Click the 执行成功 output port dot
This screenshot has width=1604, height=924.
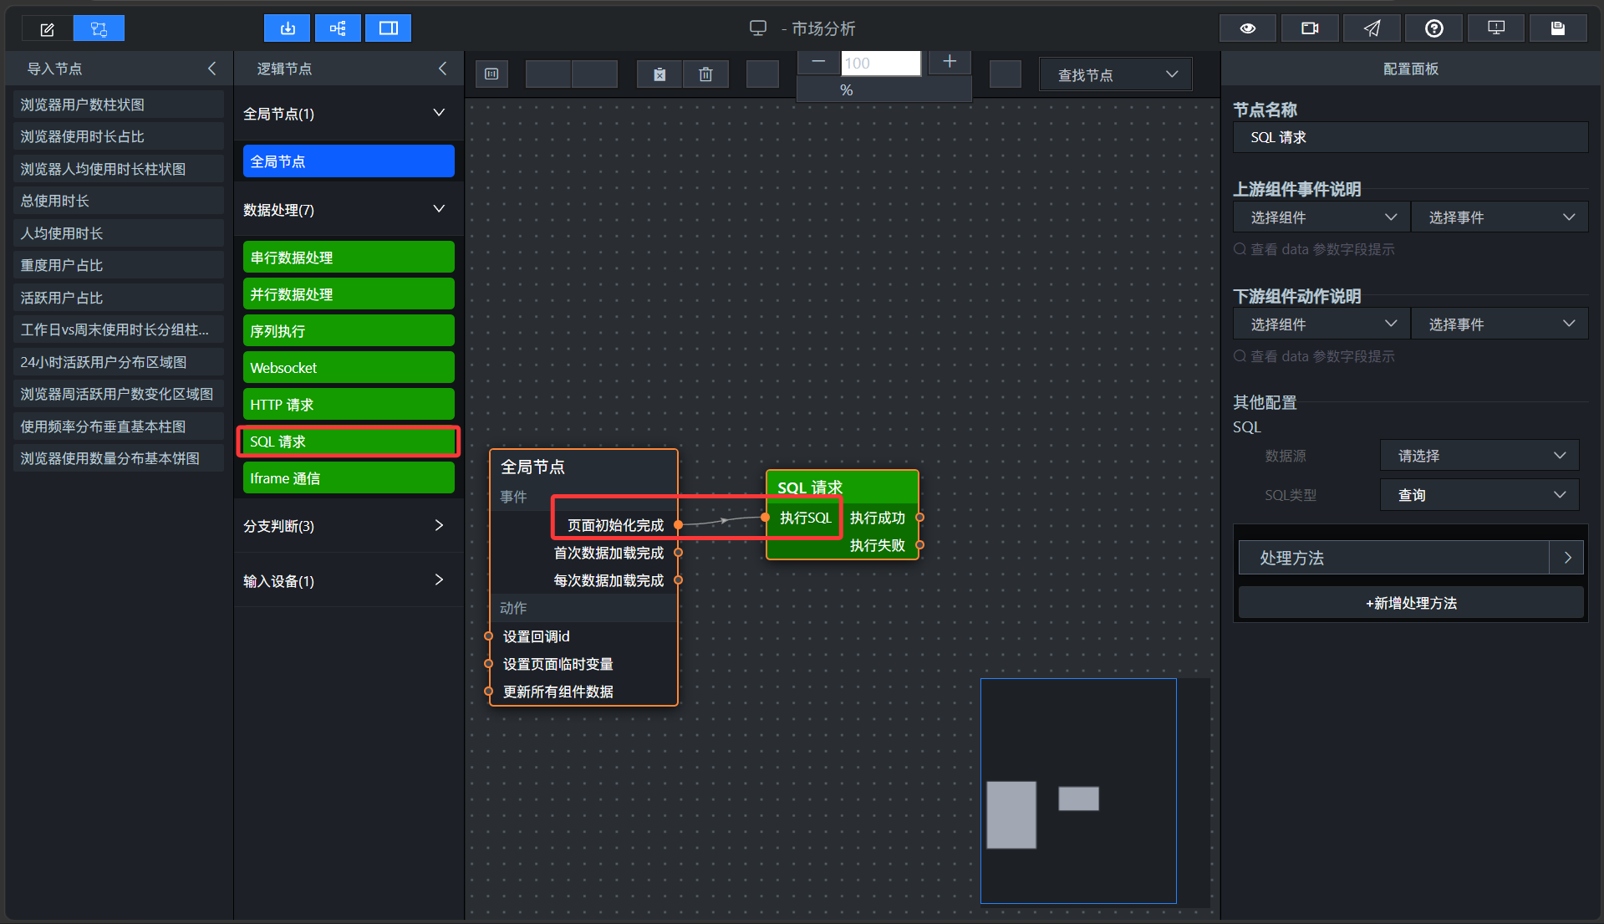coord(919,518)
